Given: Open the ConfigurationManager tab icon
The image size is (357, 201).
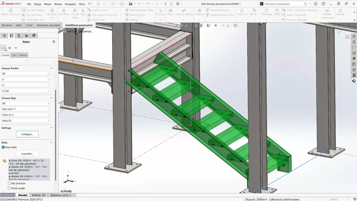Looking at the screenshot, I should click(x=19, y=36).
